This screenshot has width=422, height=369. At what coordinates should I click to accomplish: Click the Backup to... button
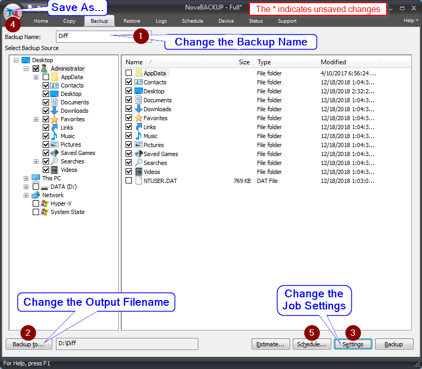tap(29, 344)
